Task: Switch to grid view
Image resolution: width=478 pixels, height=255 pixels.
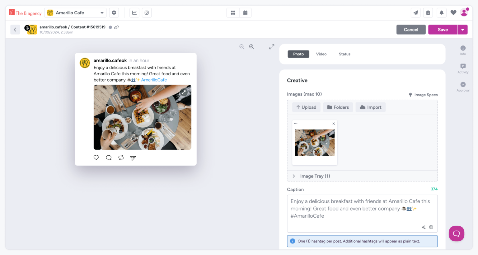Action: tap(233, 13)
